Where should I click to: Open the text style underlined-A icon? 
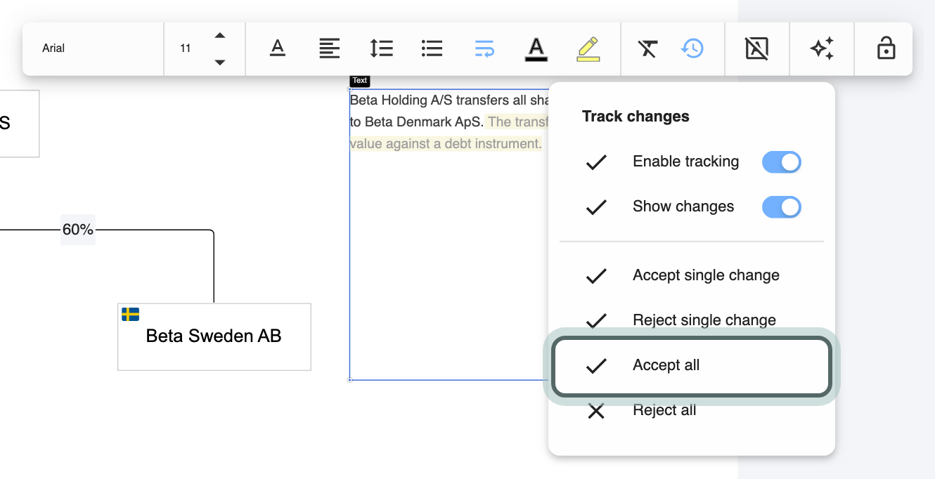click(278, 48)
